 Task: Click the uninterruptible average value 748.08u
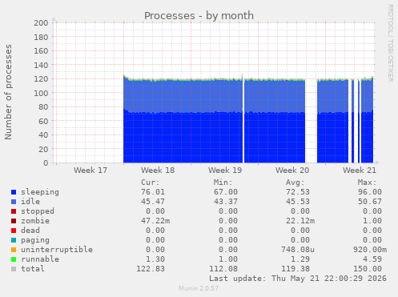tap(298, 250)
